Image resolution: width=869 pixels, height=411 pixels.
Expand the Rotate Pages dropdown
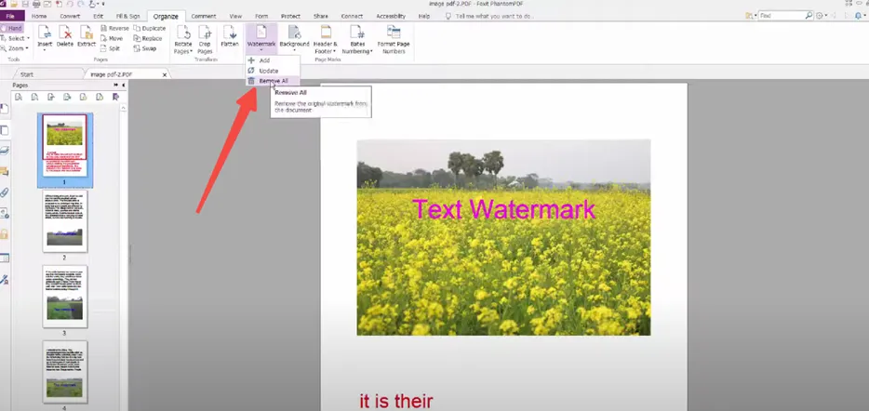(183, 39)
